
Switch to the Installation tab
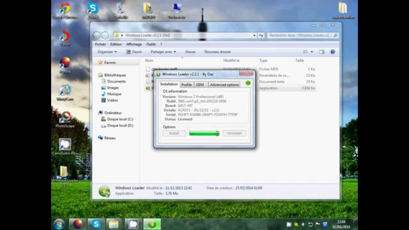pyautogui.click(x=169, y=84)
